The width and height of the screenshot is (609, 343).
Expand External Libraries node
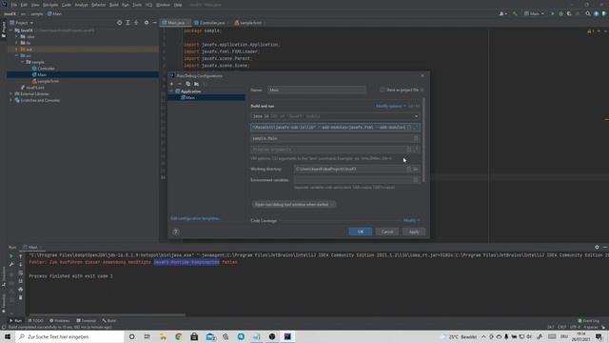(10, 93)
